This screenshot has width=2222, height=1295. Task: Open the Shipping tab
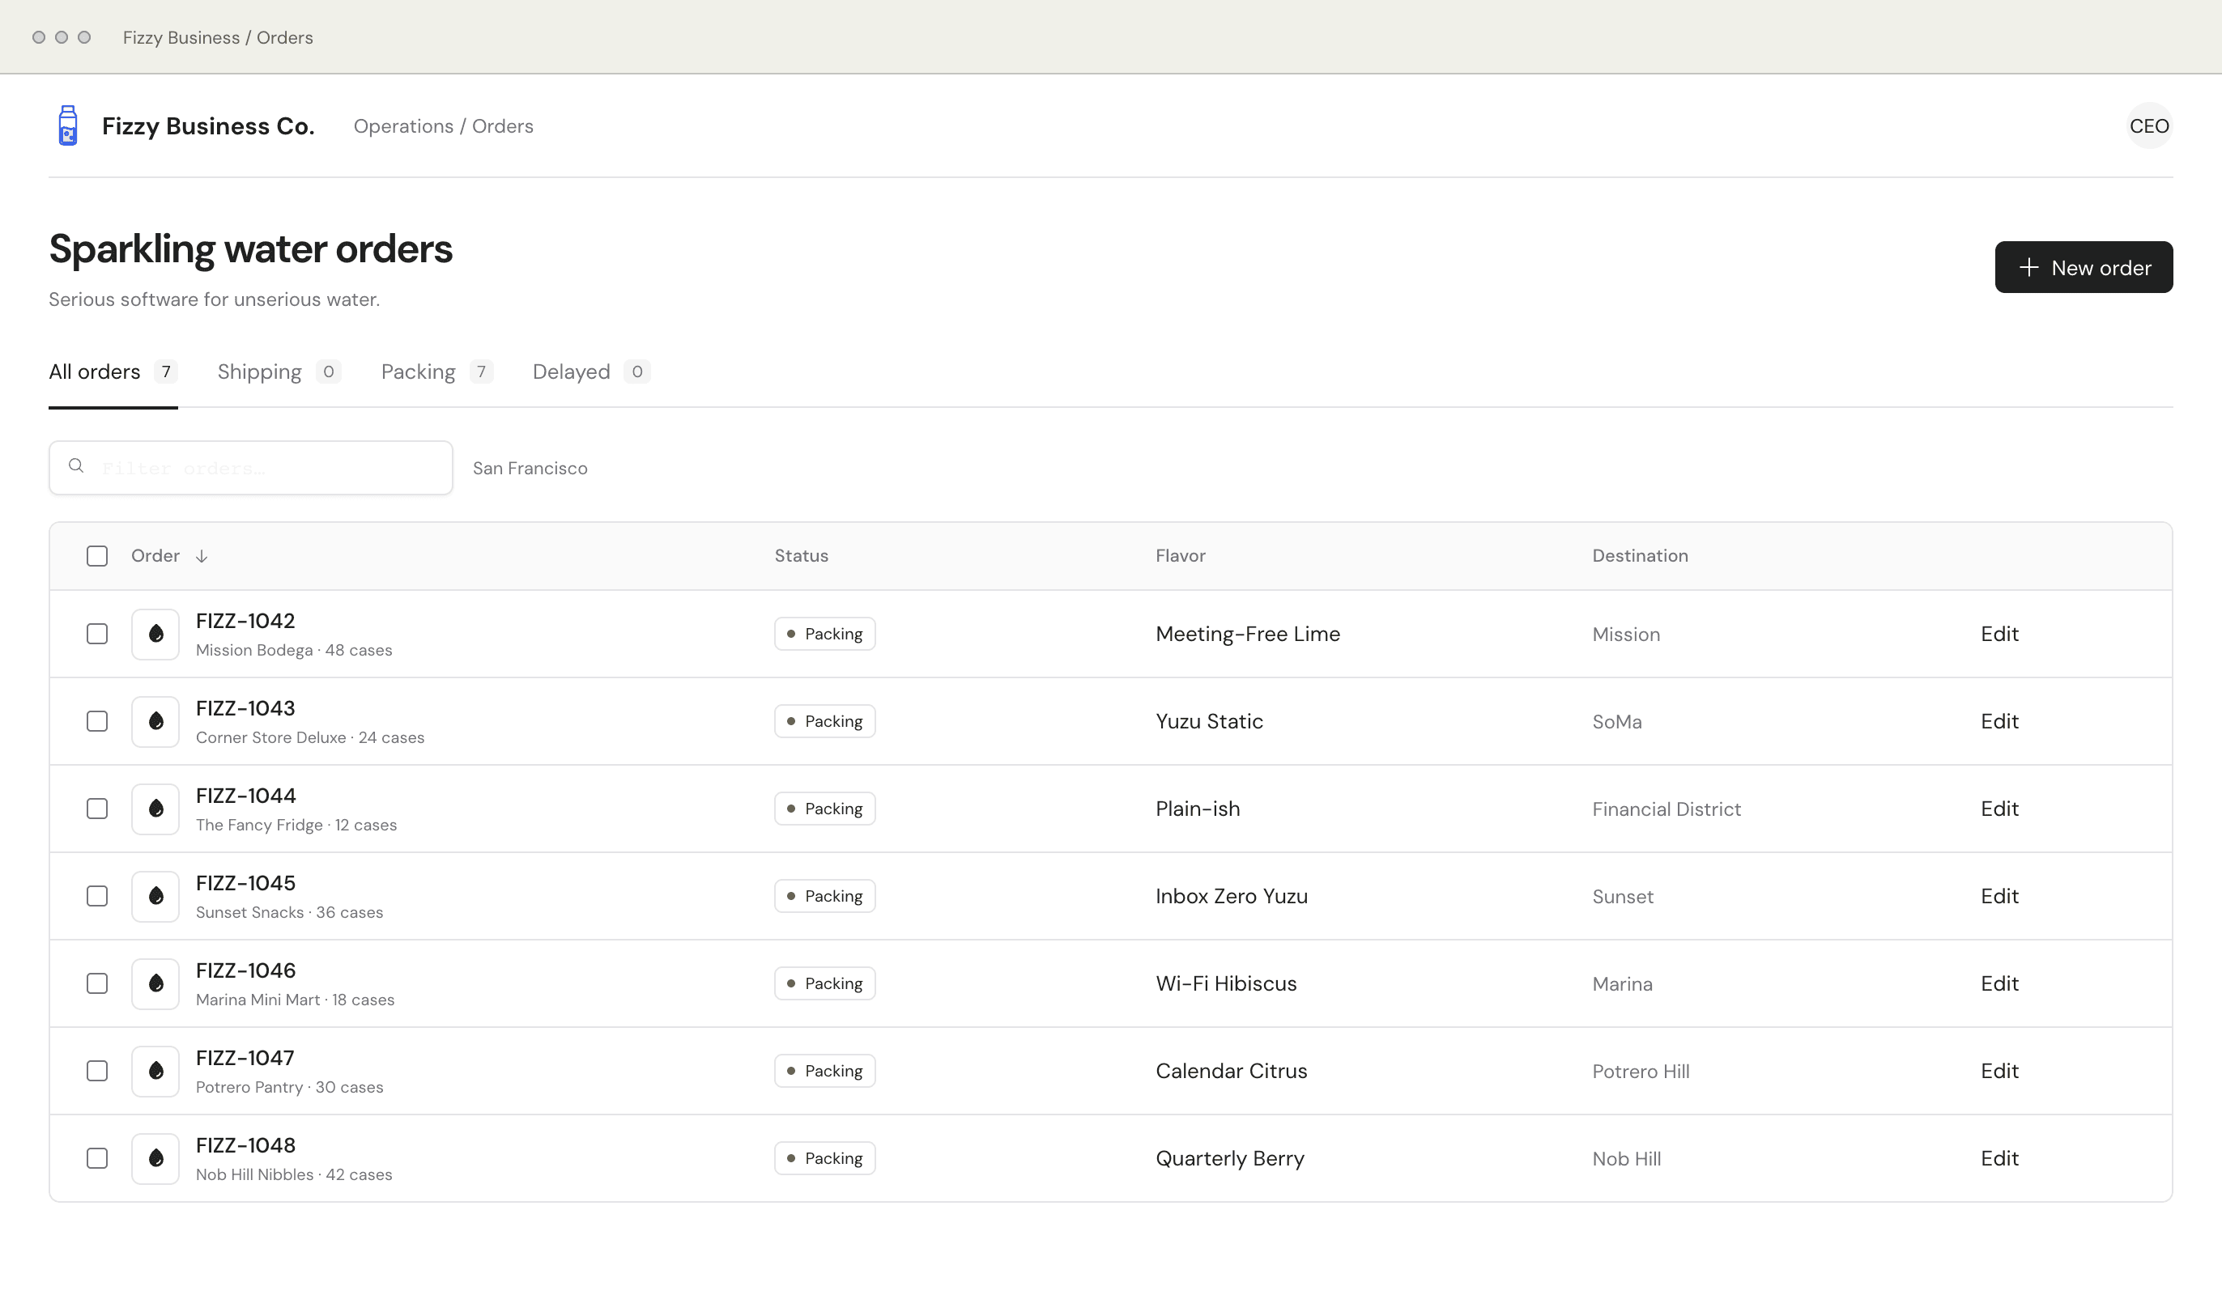point(279,372)
